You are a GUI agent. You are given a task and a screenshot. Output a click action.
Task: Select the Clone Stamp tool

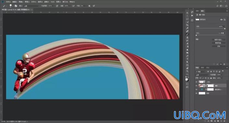point(187,37)
